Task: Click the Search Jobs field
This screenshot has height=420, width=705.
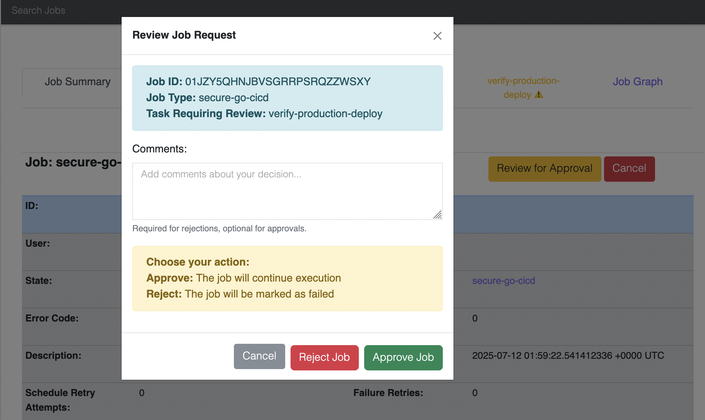Action: click(39, 11)
